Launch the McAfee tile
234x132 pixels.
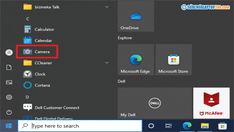pyautogui.click(x=211, y=103)
